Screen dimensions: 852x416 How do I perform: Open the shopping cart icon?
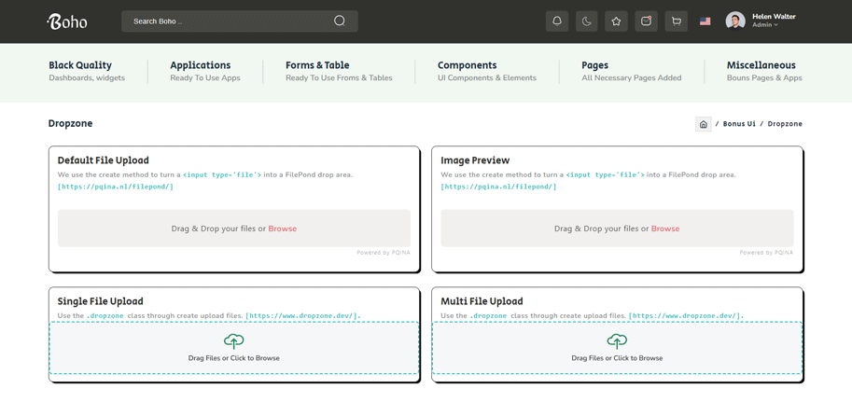click(677, 21)
